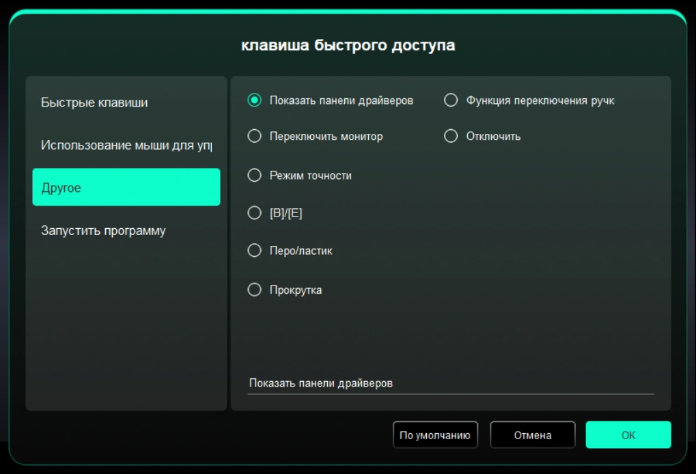Open the 'Быстрые клавиши' tab
The width and height of the screenshot is (696, 474).
click(94, 103)
